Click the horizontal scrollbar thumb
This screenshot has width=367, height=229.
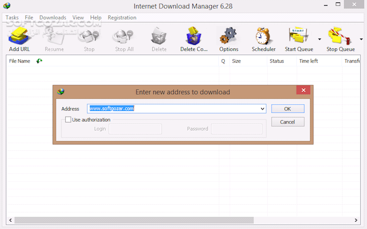tap(134, 220)
